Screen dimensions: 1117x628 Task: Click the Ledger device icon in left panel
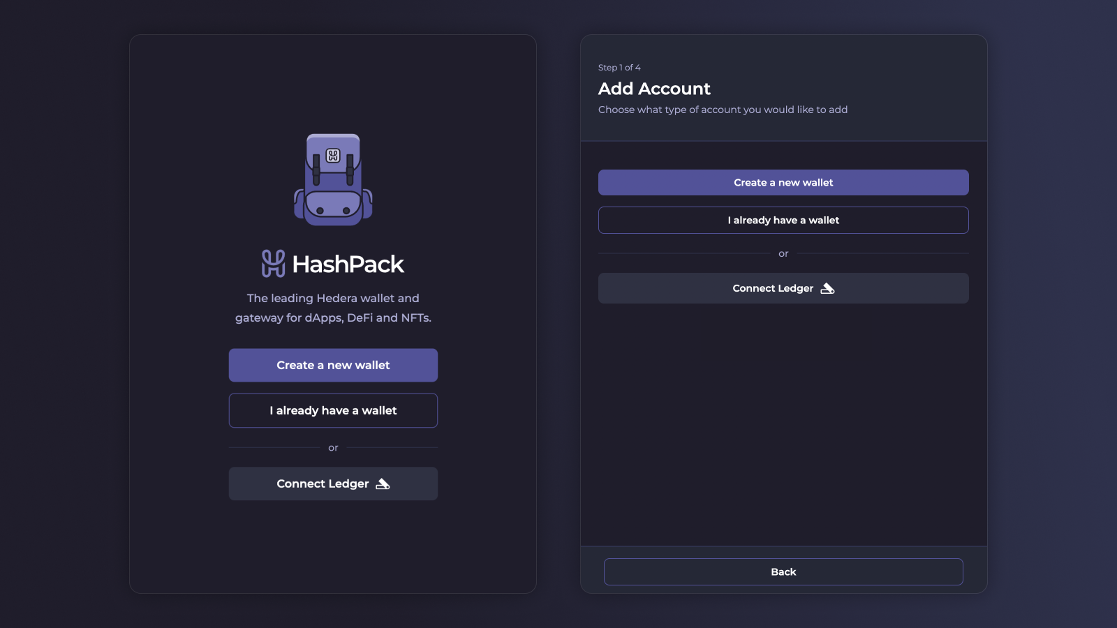coord(383,484)
